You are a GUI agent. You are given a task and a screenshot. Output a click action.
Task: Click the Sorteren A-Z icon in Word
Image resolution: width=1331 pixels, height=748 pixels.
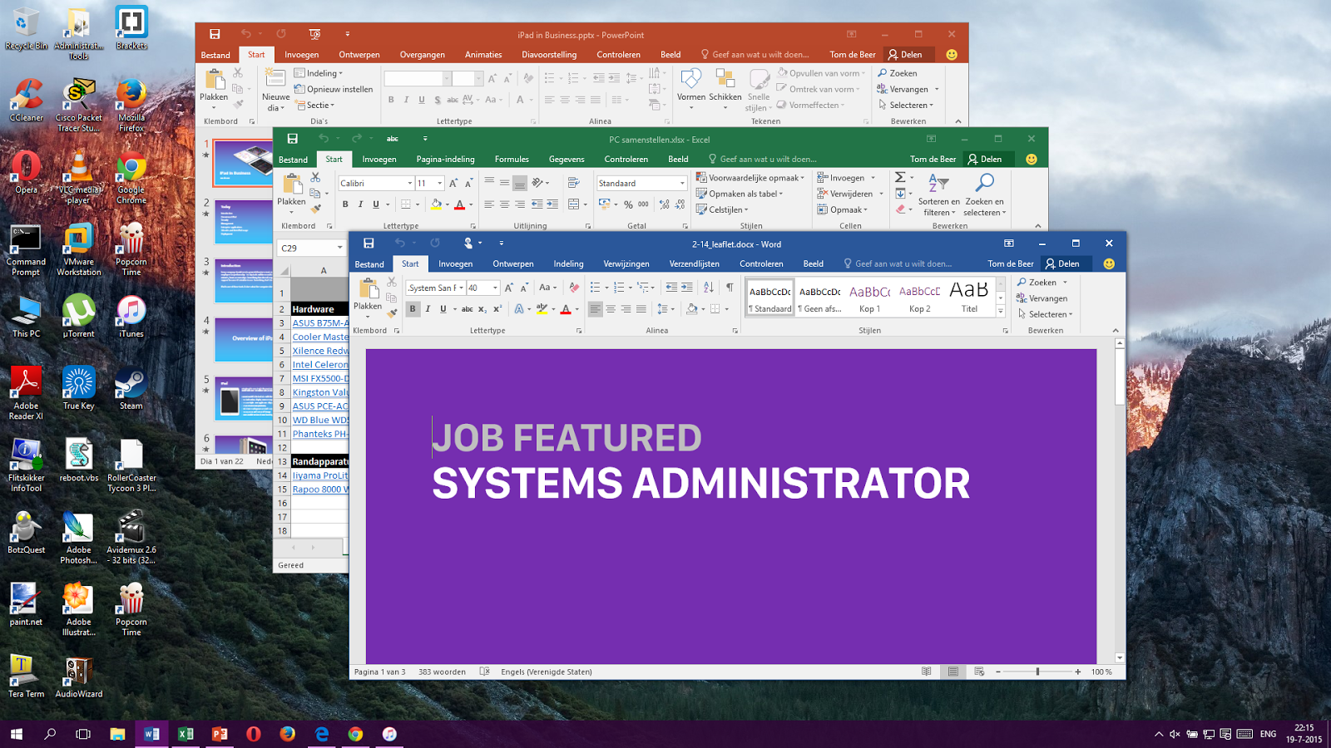coord(709,285)
